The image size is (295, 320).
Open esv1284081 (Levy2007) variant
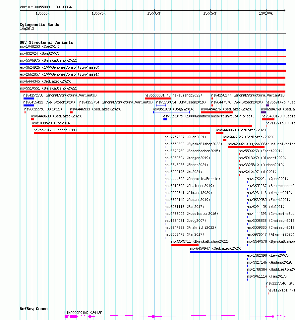point(185,221)
